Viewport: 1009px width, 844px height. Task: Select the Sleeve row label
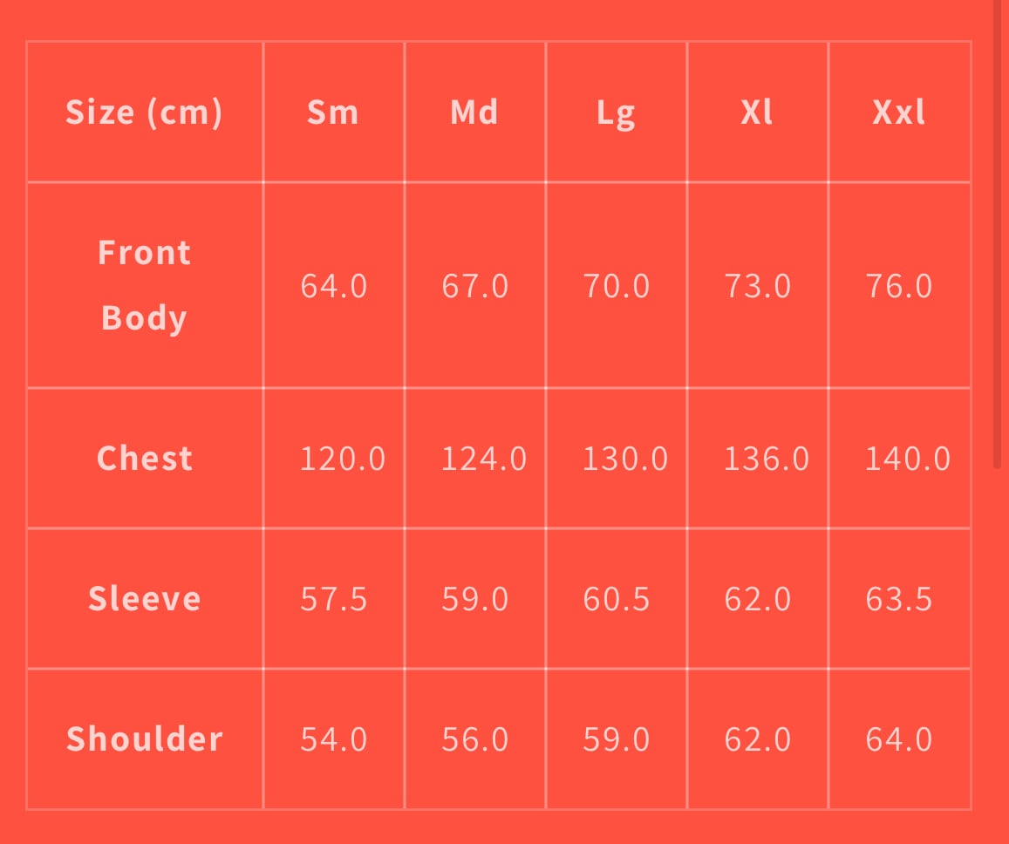[145, 599]
